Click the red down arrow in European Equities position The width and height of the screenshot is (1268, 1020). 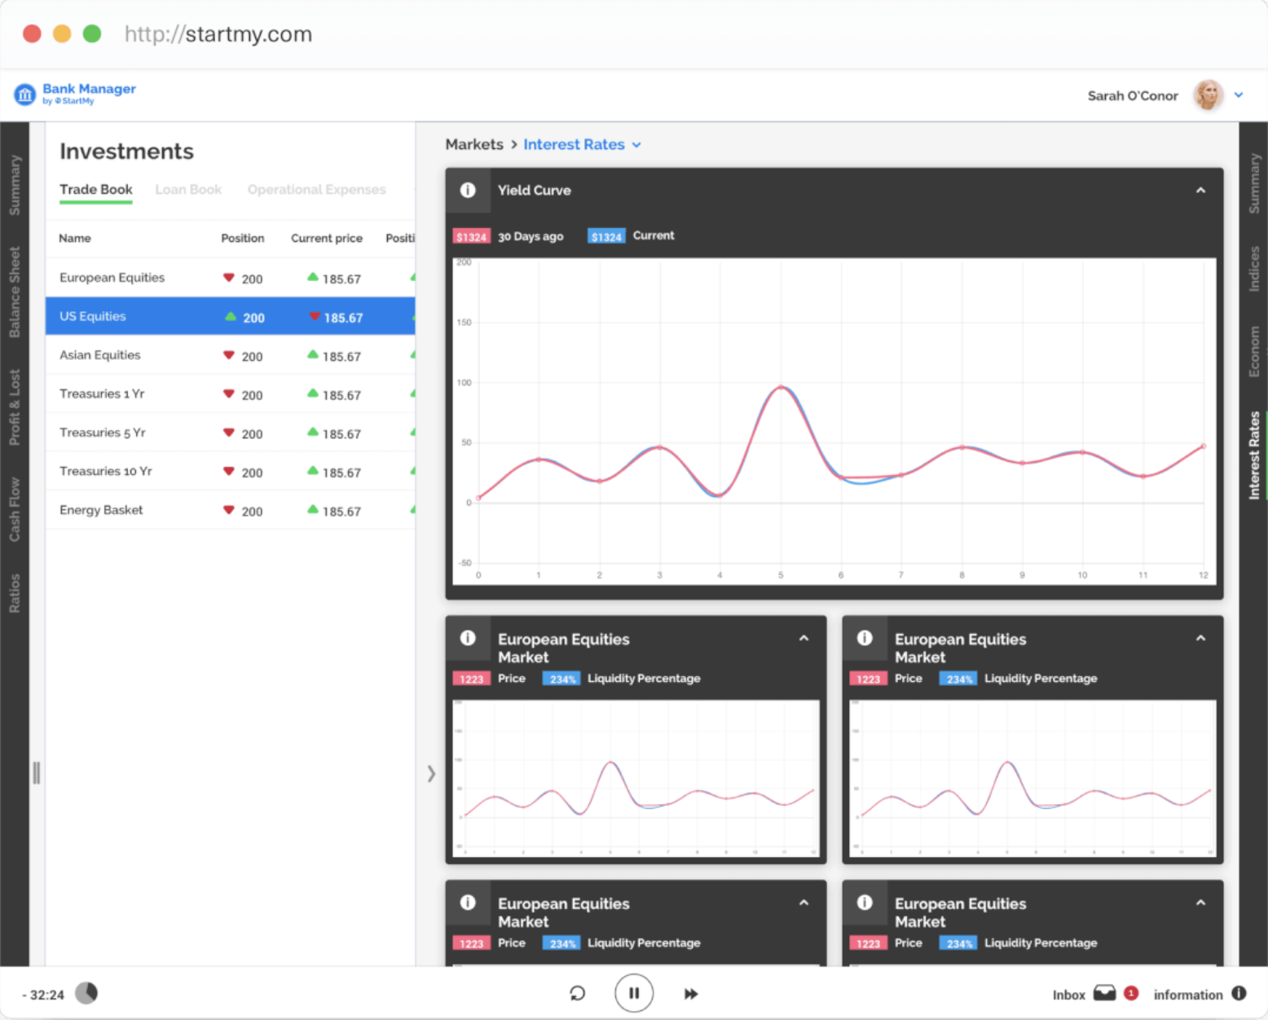pos(229,278)
